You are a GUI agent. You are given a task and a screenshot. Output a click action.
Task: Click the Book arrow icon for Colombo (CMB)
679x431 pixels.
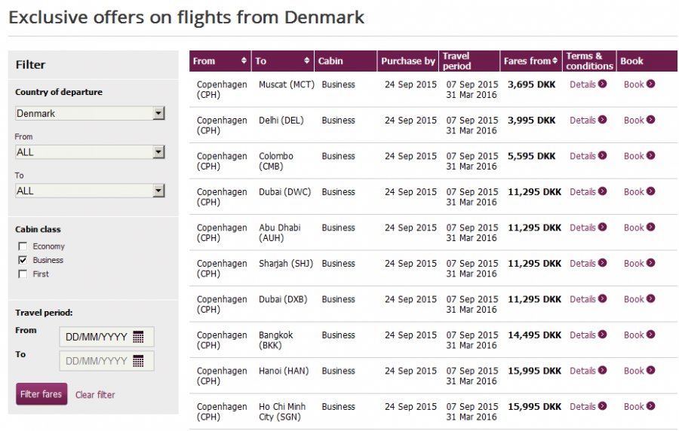(651, 156)
